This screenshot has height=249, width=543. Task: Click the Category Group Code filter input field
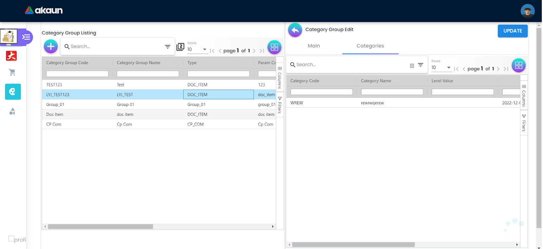[77, 74]
